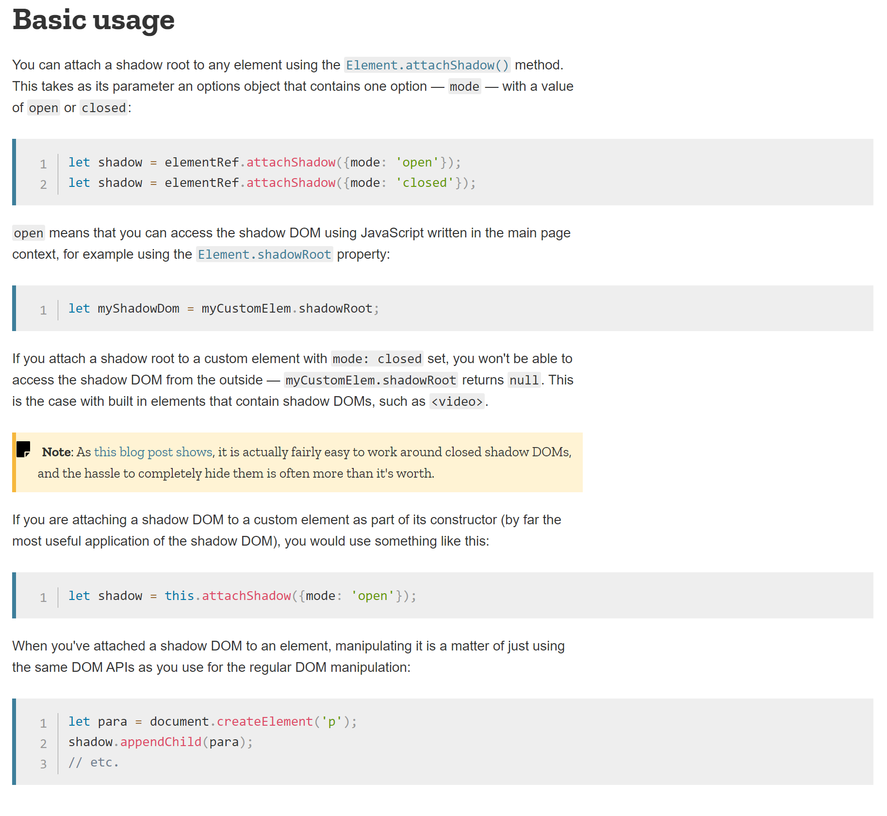Click the Element.shadowRoot inline code reference
Viewport: 887px width, 816px height.
264,254
